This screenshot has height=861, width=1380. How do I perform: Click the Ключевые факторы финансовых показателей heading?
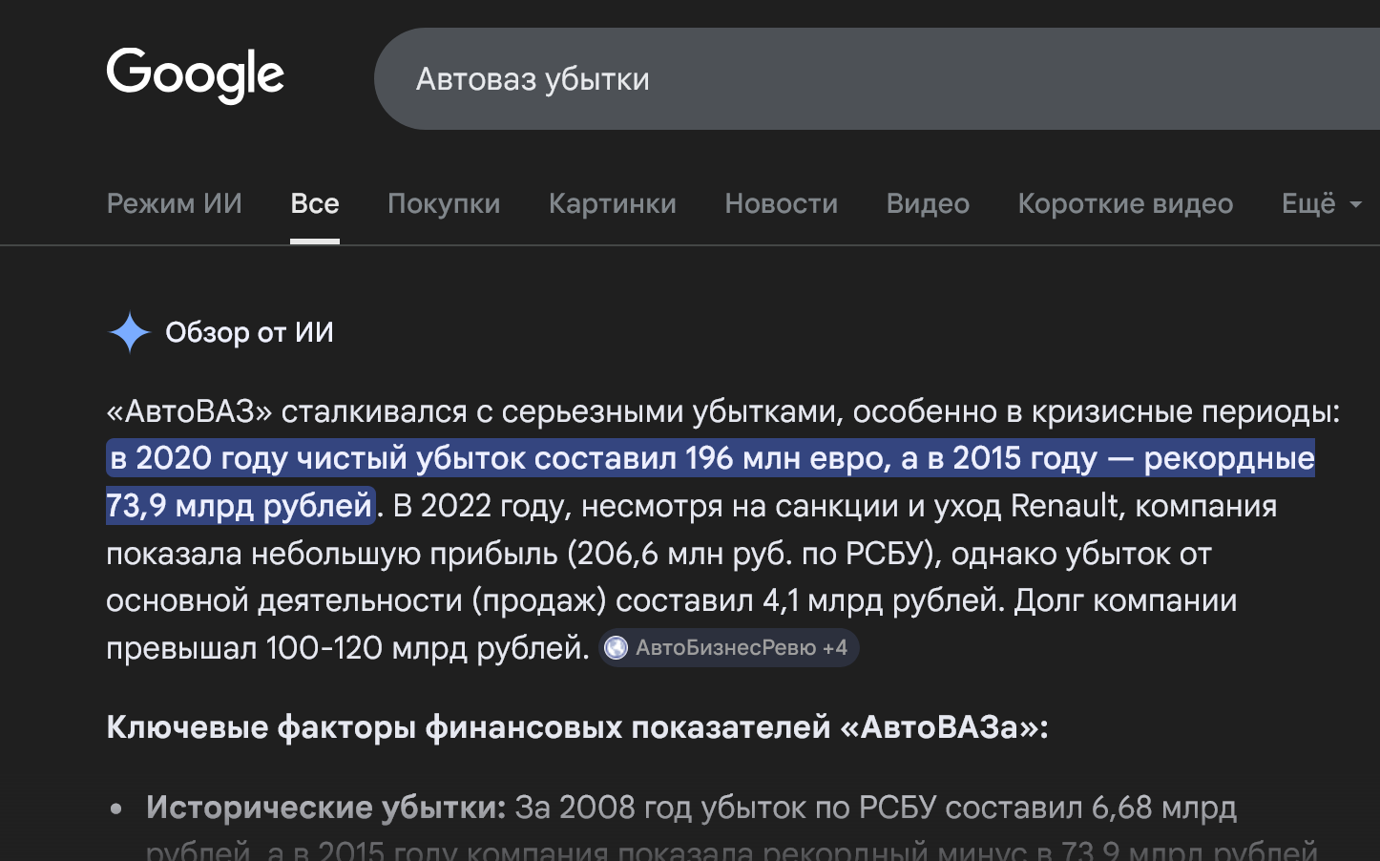pos(577,727)
